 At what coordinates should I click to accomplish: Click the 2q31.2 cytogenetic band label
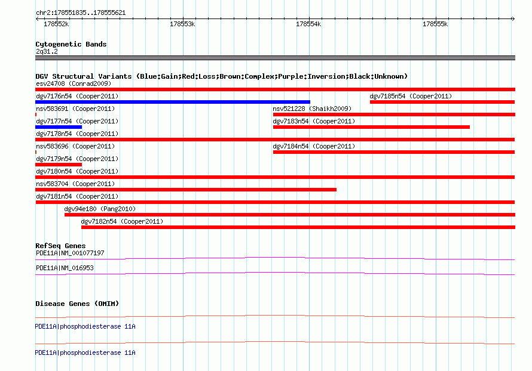click(47, 51)
